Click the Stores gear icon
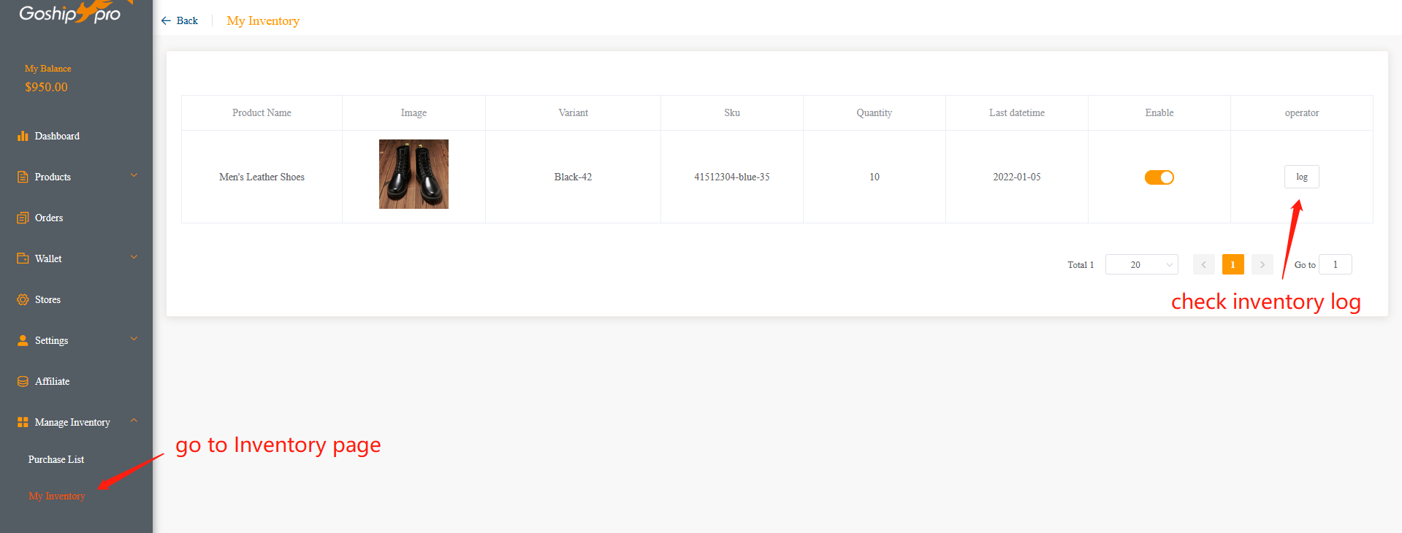 coord(23,299)
